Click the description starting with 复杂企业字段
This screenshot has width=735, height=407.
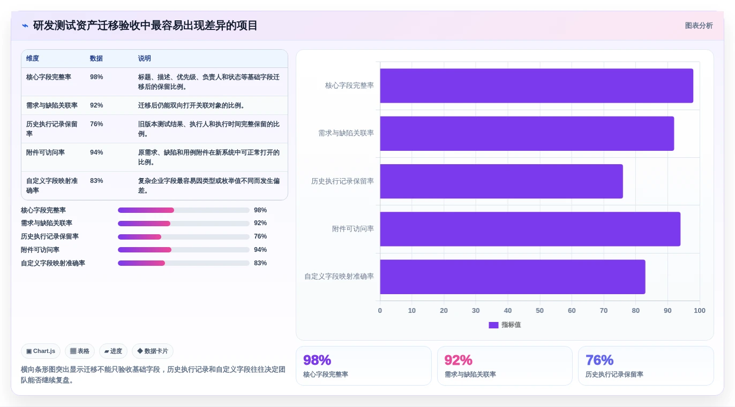[209, 186]
